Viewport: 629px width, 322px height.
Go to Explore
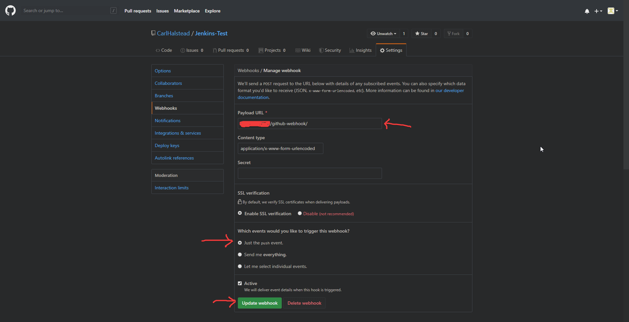point(213,11)
